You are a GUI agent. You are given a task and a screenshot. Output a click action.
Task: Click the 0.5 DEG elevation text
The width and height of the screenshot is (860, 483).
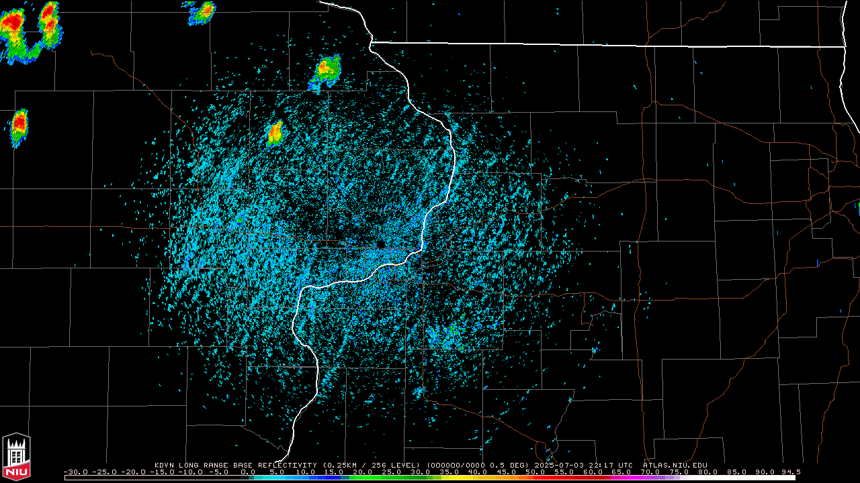tap(510, 465)
